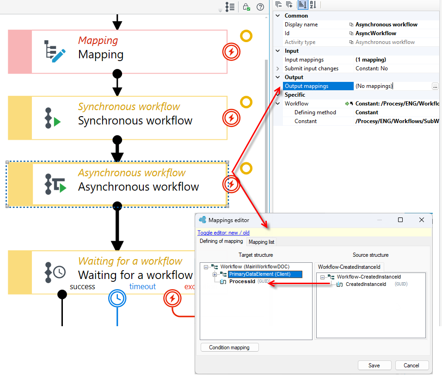Click the red exception port below Waiting for a workflow

(172, 298)
